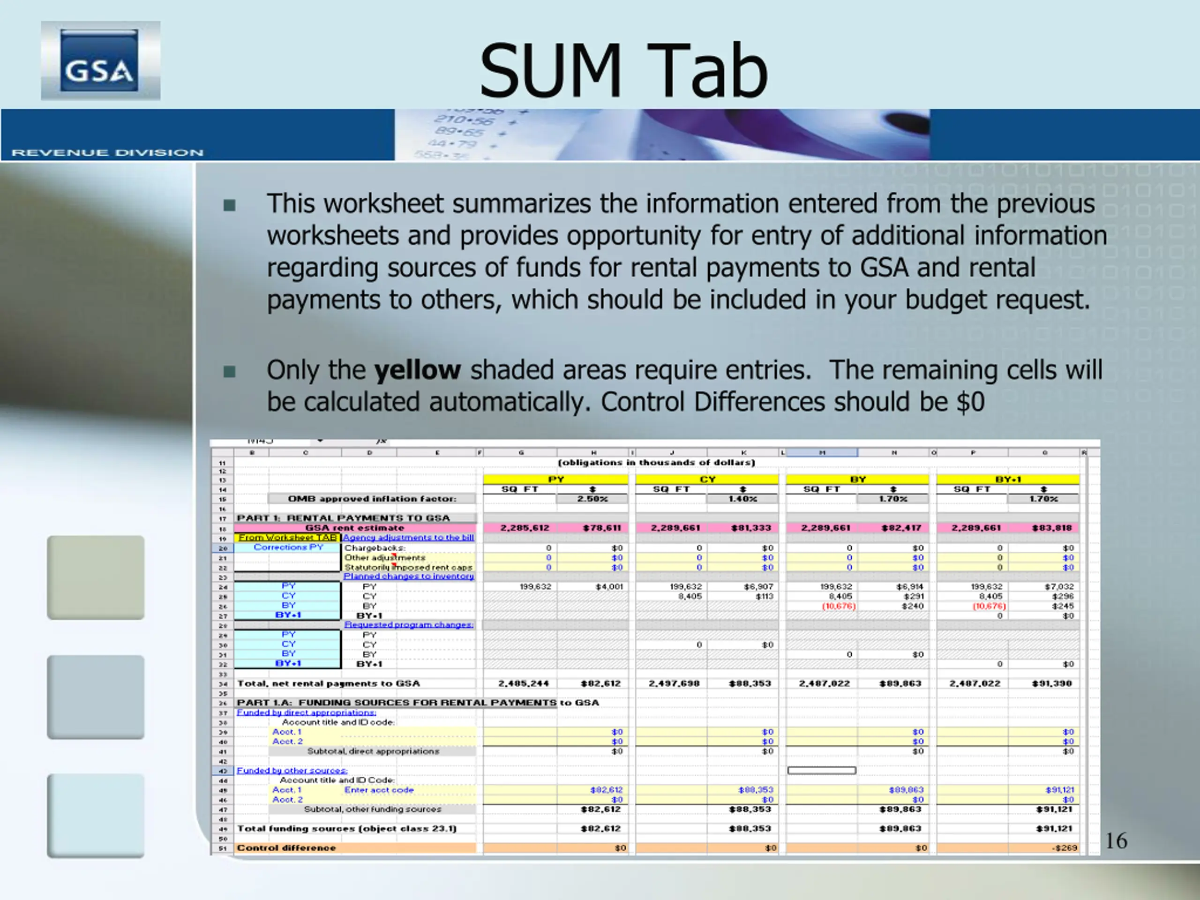Click BY rent estimate '$82,417' cell
Image resolution: width=1200 pixels, height=900 pixels.
[893, 528]
